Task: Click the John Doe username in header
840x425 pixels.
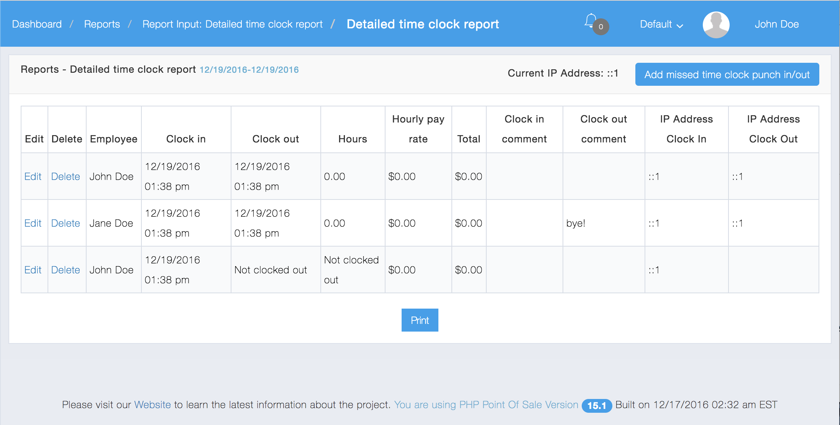Action: pos(776,24)
